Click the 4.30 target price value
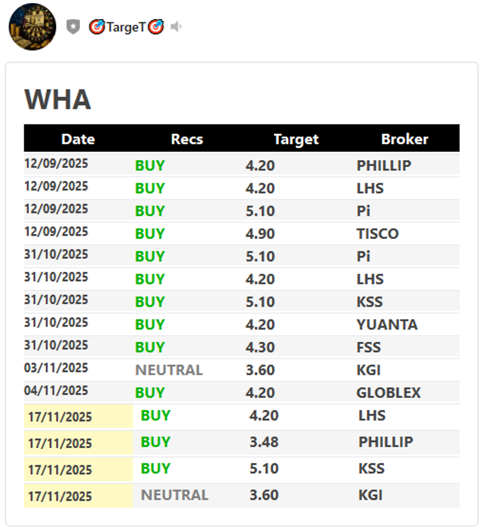This screenshot has height=532, width=482. pos(260,347)
